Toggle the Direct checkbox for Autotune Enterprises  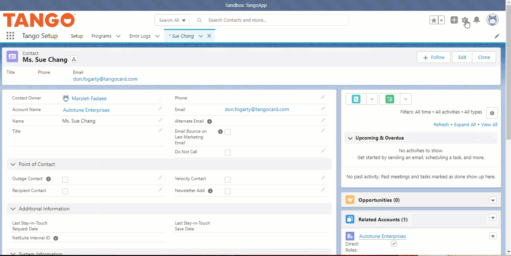point(394,244)
